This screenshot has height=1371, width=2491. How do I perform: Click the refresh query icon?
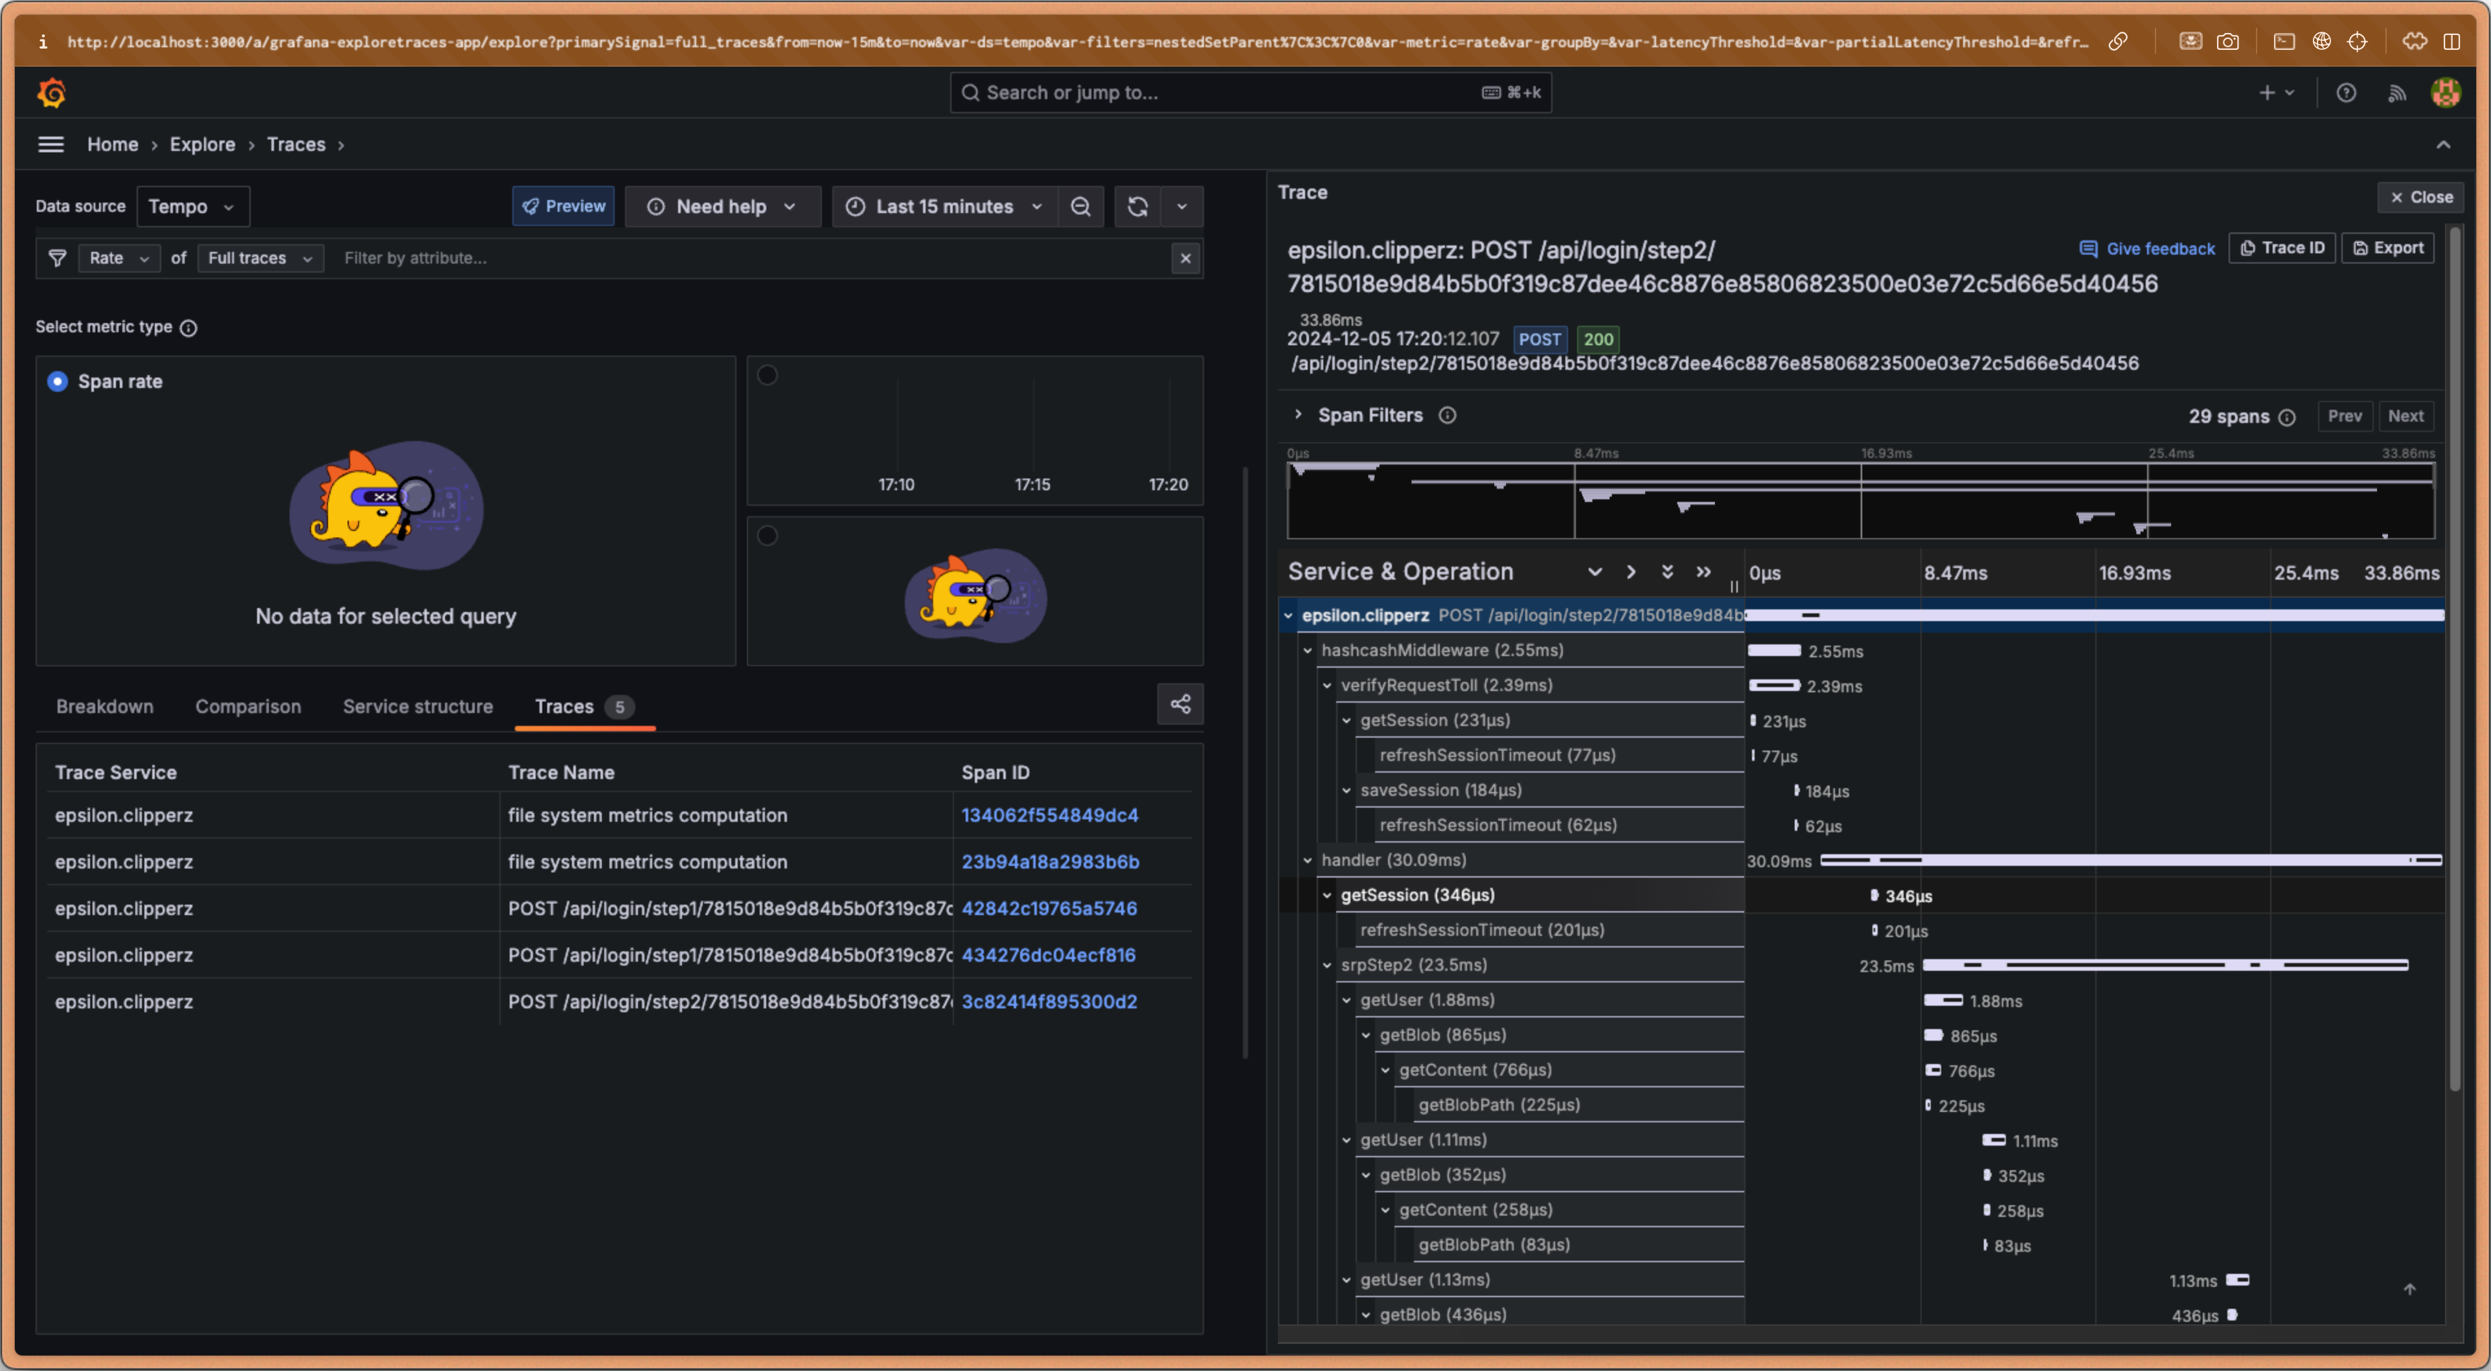(1137, 206)
